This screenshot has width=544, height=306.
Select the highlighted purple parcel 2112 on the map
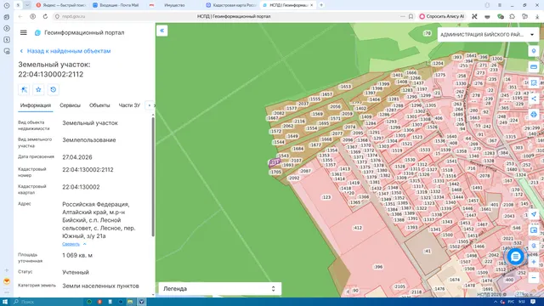click(274, 162)
